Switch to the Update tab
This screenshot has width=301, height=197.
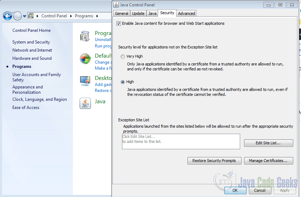pos(138,13)
